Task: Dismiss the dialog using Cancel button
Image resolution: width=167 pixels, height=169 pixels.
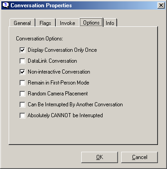Action: 139,157
